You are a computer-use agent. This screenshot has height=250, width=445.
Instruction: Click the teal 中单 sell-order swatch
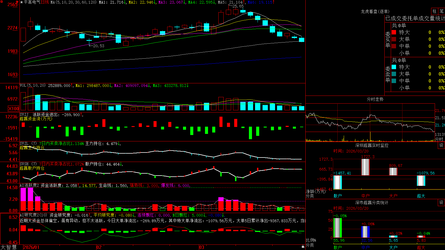394,81
